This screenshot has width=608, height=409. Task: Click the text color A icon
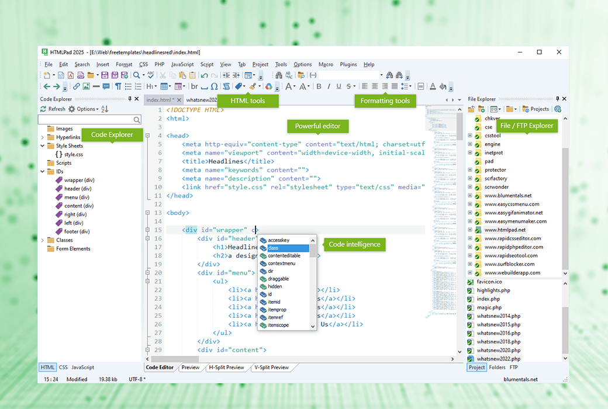pos(433,86)
